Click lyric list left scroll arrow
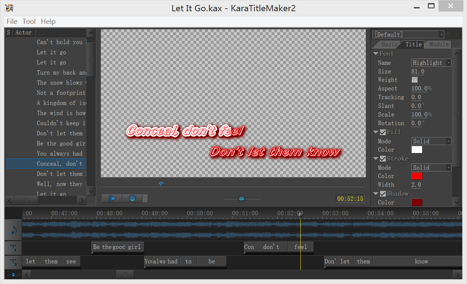This screenshot has height=284, width=467. tap(10, 200)
